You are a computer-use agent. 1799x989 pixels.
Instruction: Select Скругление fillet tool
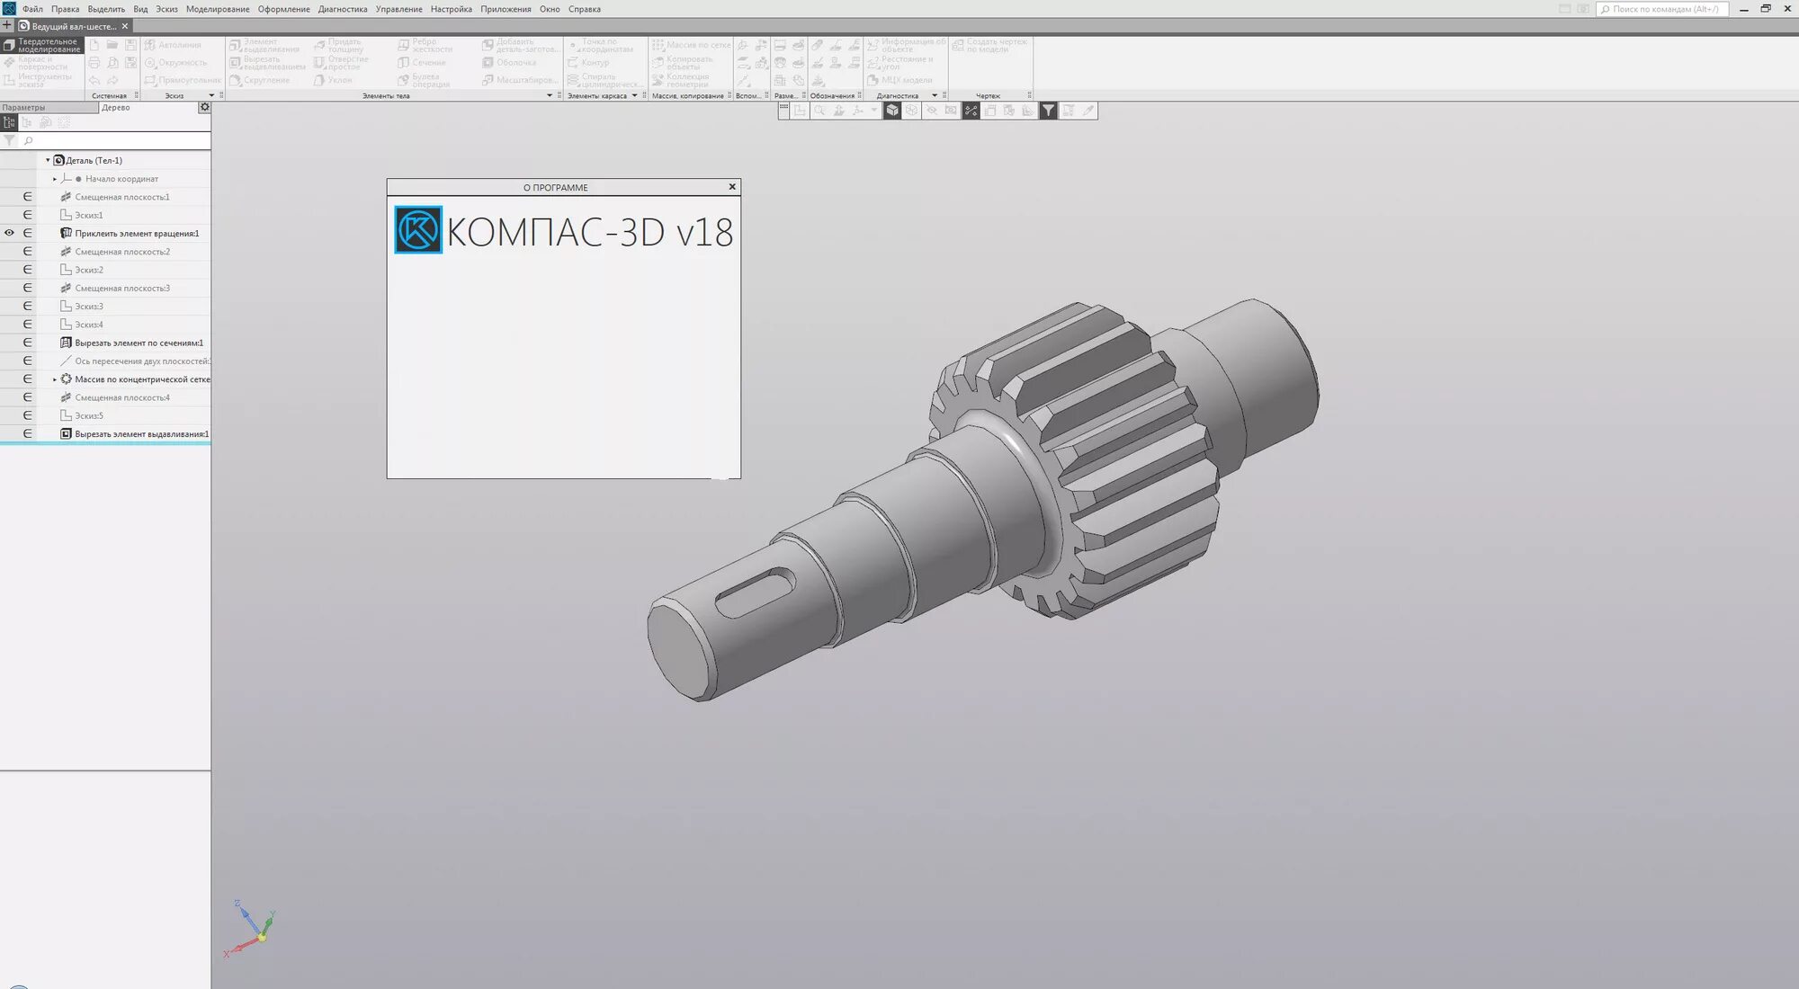260,80
